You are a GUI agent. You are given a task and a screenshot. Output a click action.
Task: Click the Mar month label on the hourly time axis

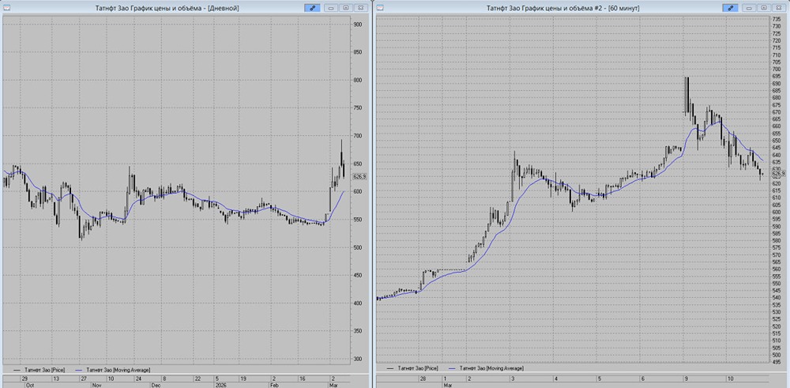point(446,385)
